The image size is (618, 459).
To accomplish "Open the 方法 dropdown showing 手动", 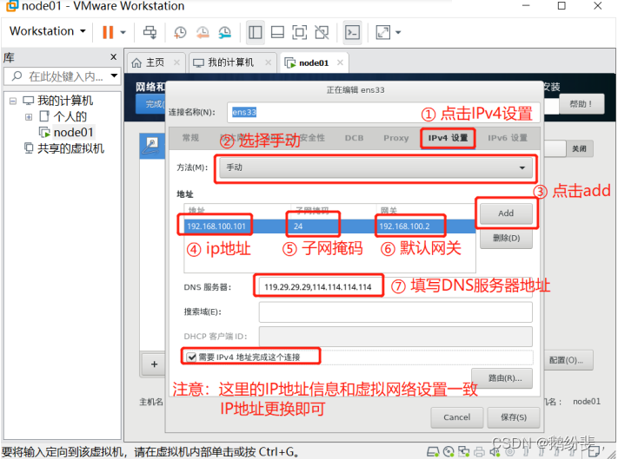I will click(375, 168).
